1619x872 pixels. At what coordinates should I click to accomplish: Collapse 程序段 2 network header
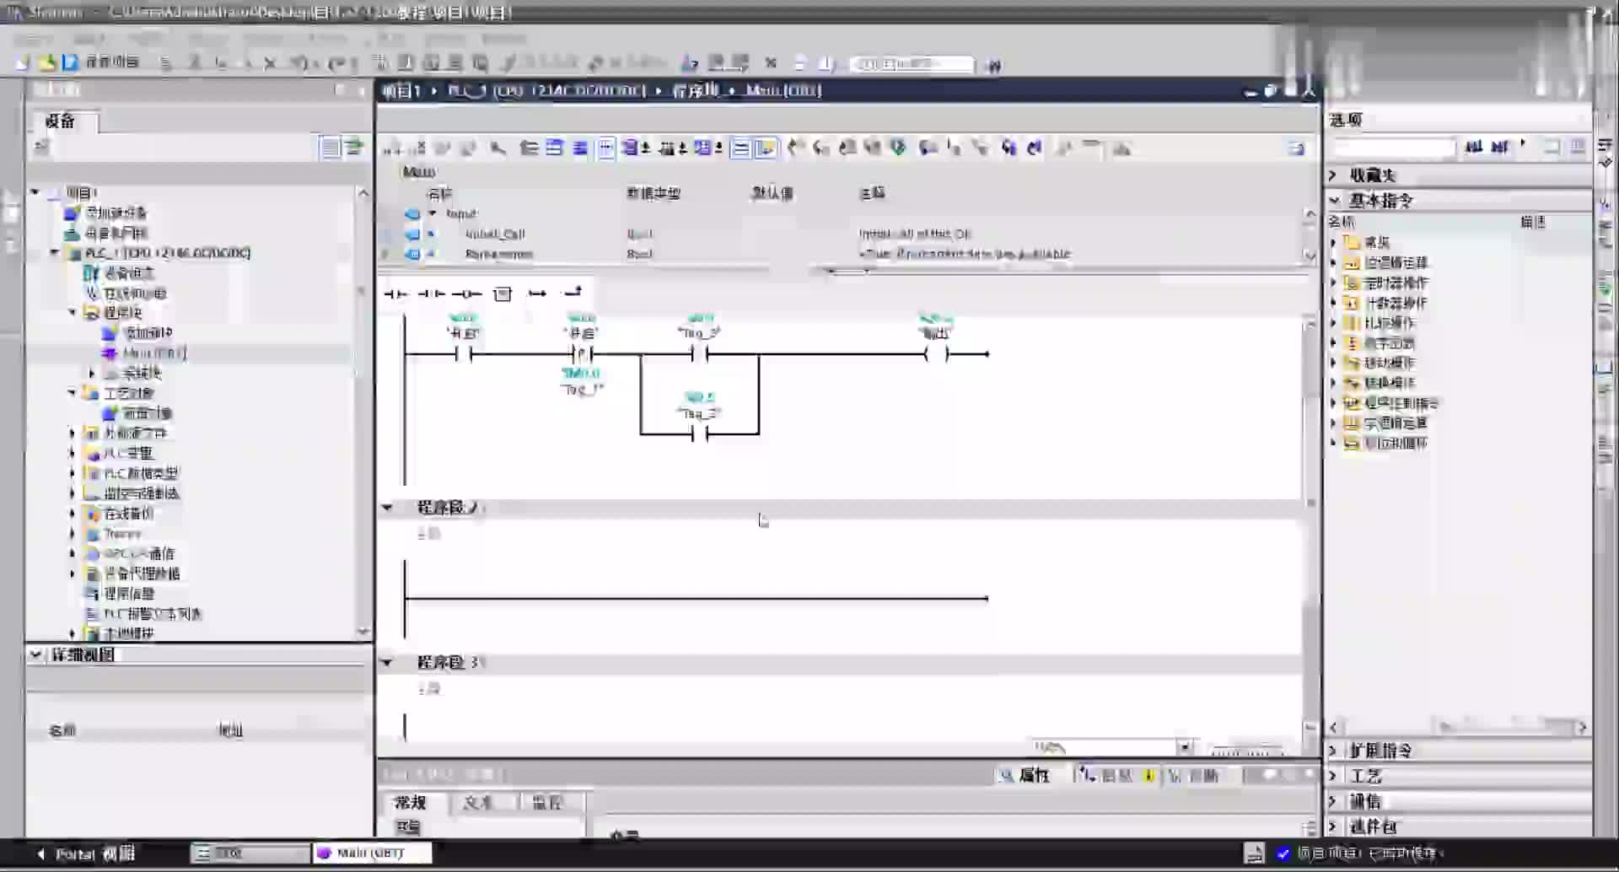[x=387, y=508]
